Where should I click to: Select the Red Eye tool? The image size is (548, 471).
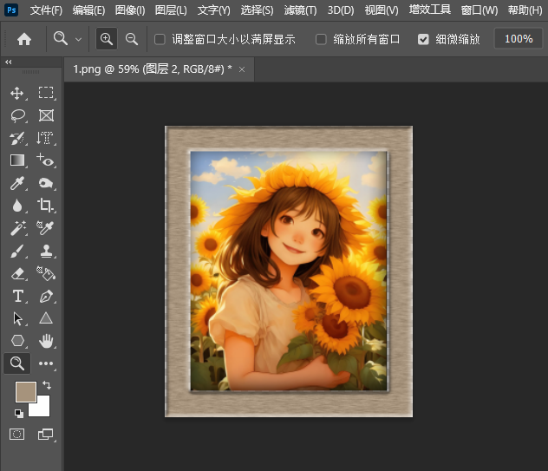pos(45,160)
